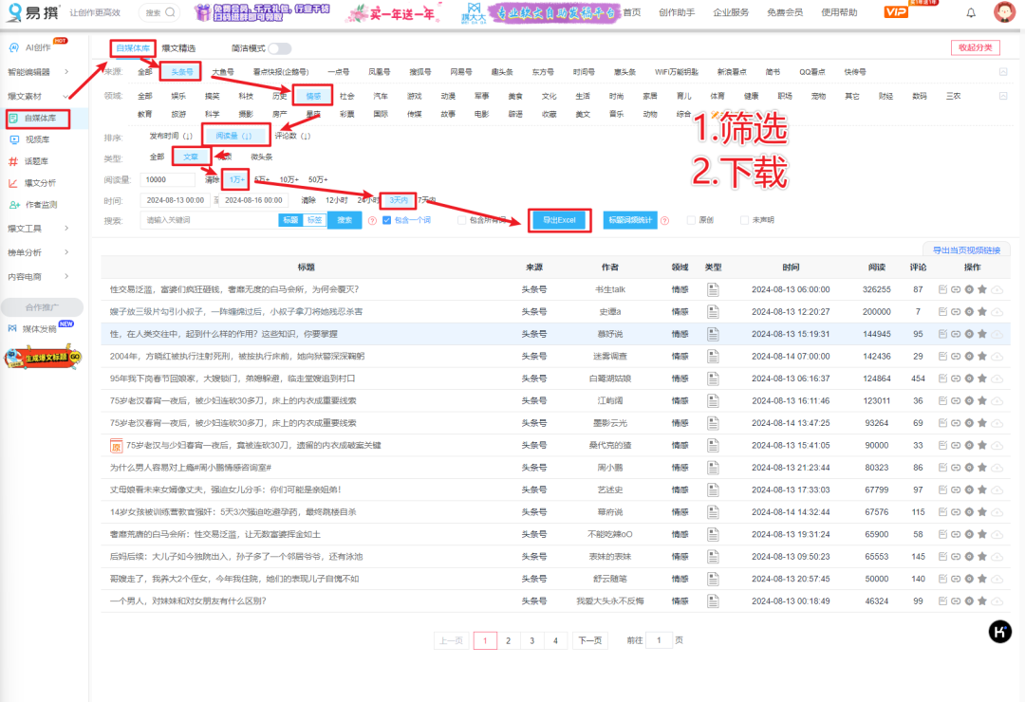Click the search magnifier in header
This screenshot has width=1025, height=702.
coord(170,11)
